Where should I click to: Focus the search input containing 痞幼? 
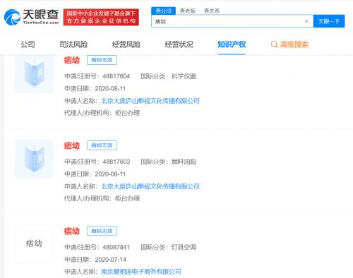click(x=228, y=21)
